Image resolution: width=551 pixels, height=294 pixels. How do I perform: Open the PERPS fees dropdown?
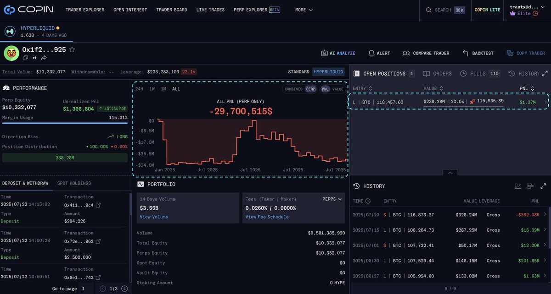click(x=332, y=199)
